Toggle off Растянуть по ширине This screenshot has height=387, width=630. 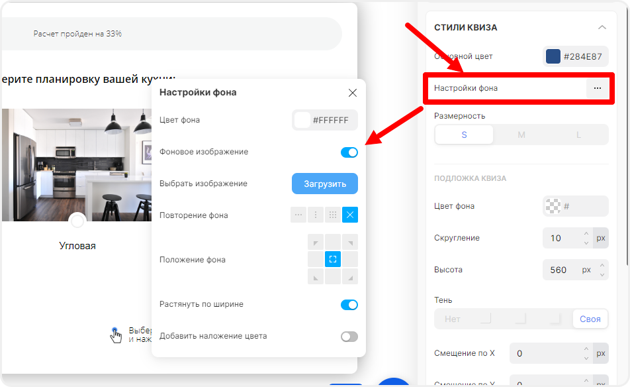point(347,305)
